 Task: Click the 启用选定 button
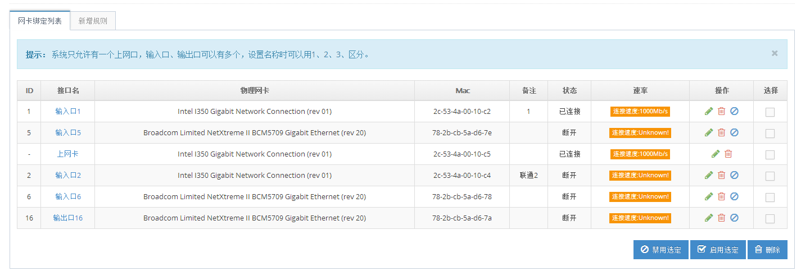[718, 250]
